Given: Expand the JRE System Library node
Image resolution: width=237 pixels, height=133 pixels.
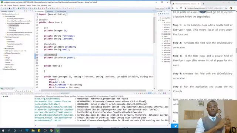Looking at the screenshot, I should coord(3,51).
